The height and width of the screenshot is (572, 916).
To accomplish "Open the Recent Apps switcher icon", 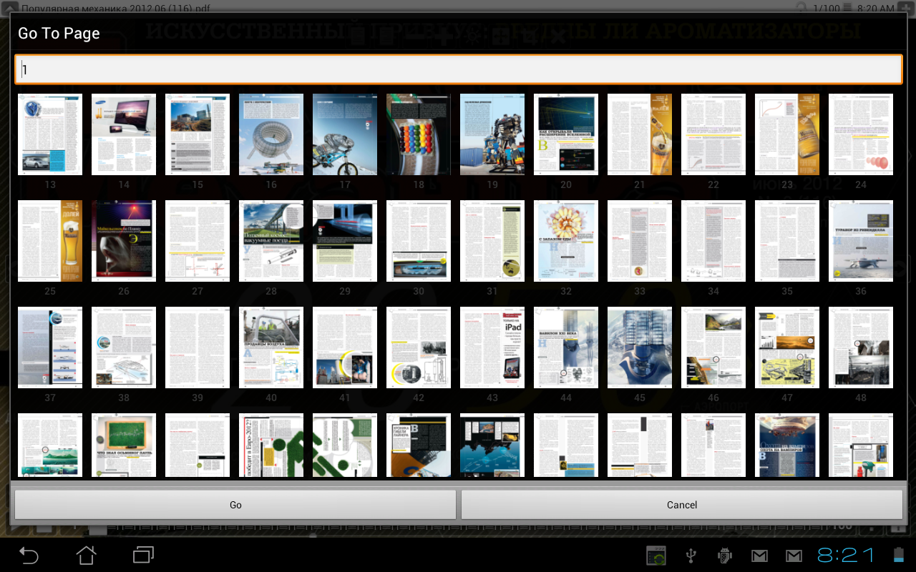I will coord(143,555).
